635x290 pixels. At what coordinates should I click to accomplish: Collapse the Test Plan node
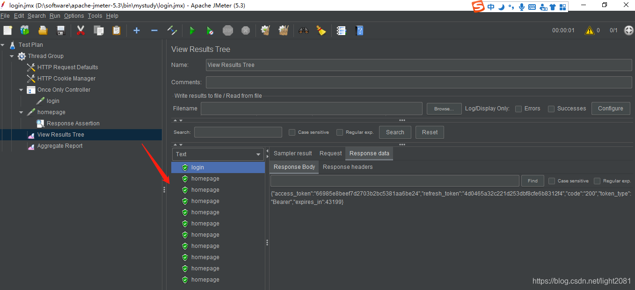(x=3, y=45)
